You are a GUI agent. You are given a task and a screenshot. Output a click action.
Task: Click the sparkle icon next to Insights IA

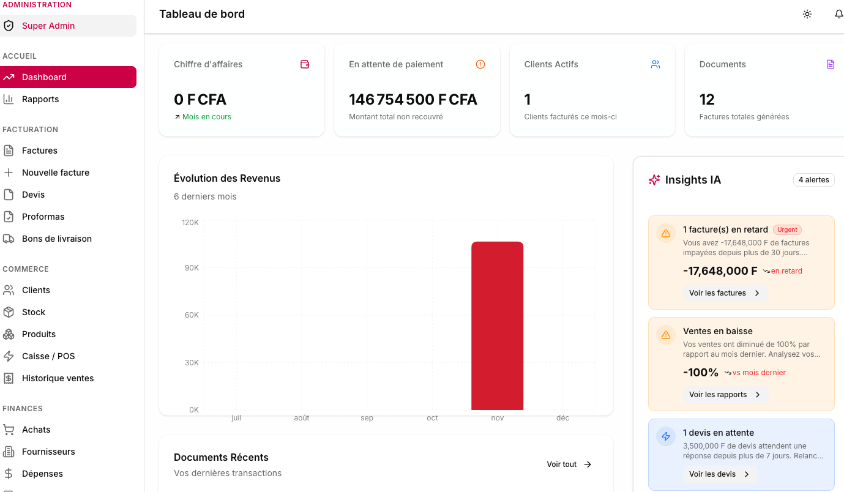pyautogui.click(x=654, y=180)
